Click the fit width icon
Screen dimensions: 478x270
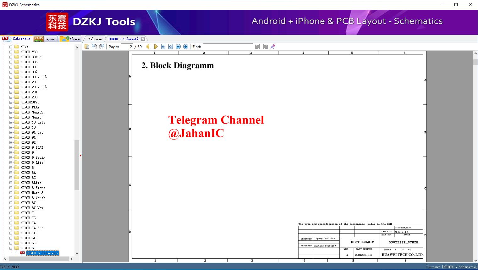163,47
